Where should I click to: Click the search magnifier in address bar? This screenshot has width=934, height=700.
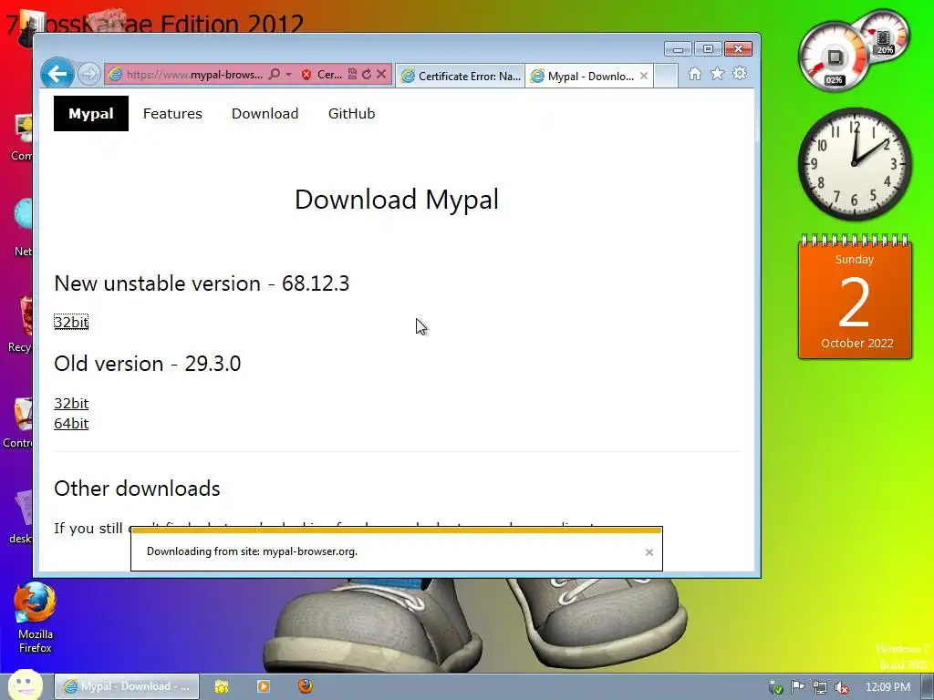[x=274, y=75]
